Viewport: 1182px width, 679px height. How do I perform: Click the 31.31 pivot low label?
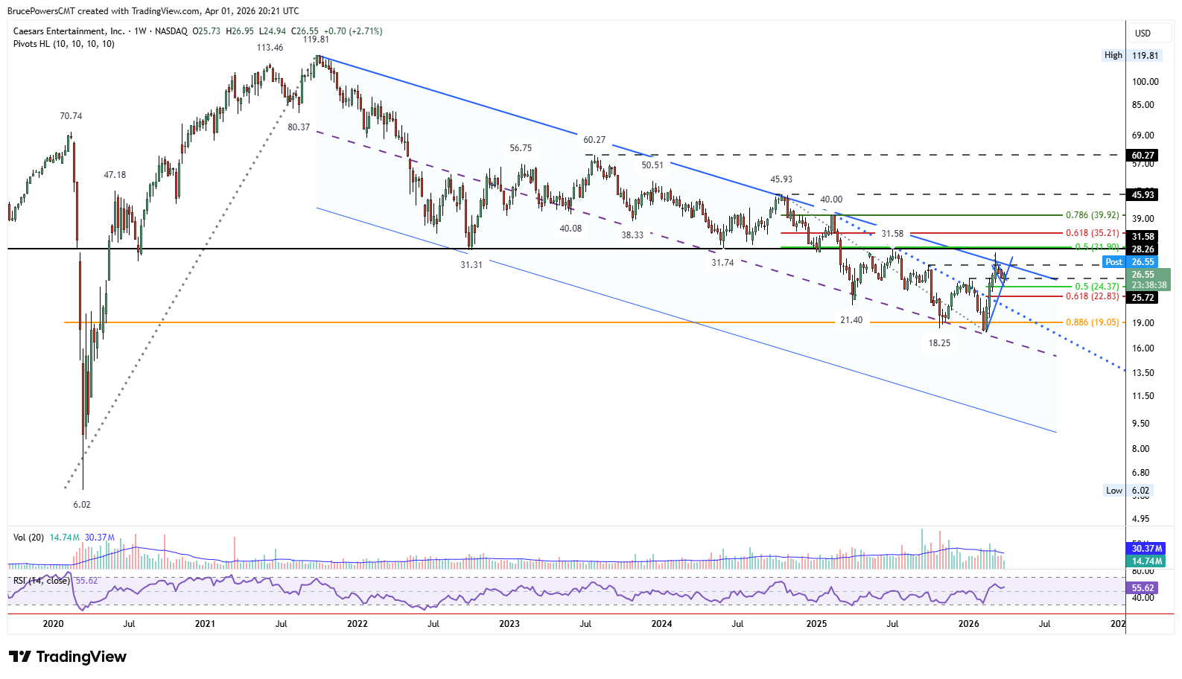pyautogui.click(x=471, y=265)
